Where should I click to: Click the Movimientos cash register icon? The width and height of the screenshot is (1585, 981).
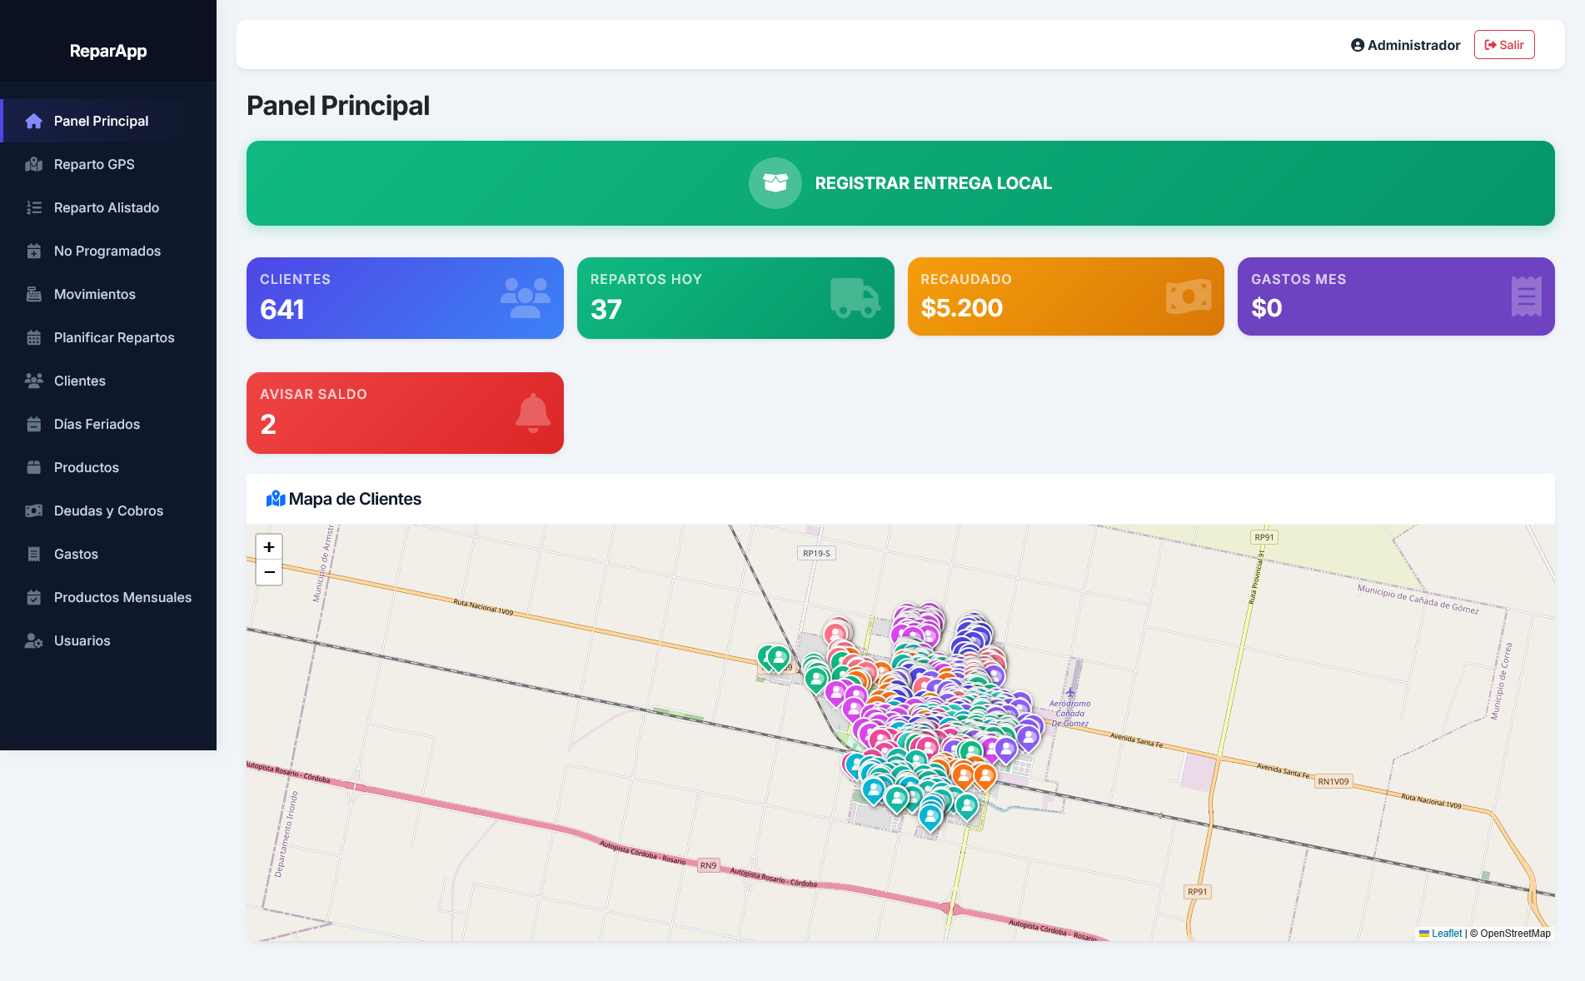point(34,294)
